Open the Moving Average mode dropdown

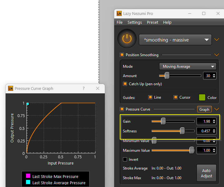point(188,66)
